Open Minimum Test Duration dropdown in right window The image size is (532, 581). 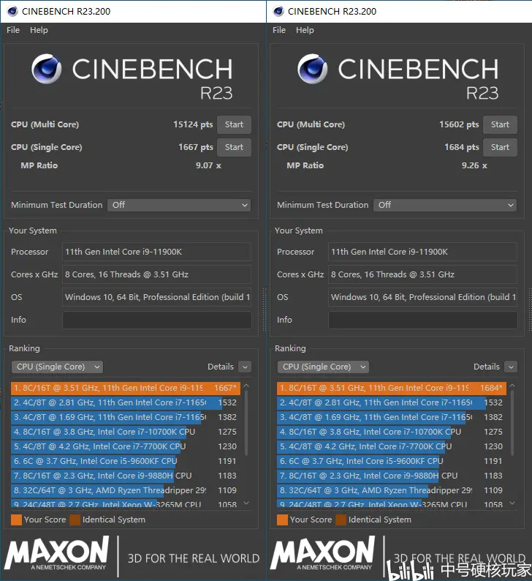tap(445, 205)
